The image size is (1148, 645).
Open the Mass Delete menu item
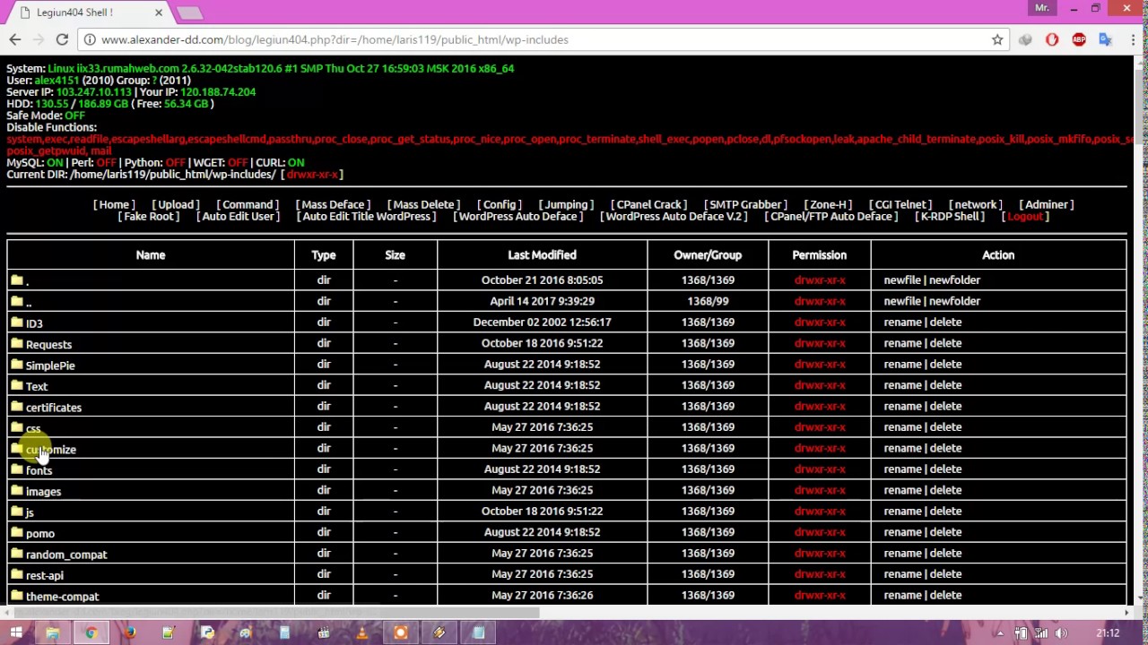pyautogui.click(x=423, y=204)
